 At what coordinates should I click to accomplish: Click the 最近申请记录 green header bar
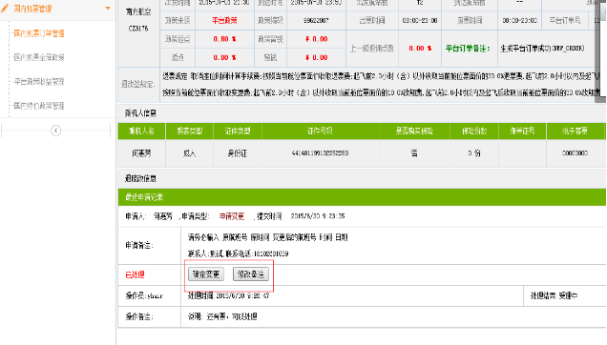pyautogui.click(x=362, y=197)
